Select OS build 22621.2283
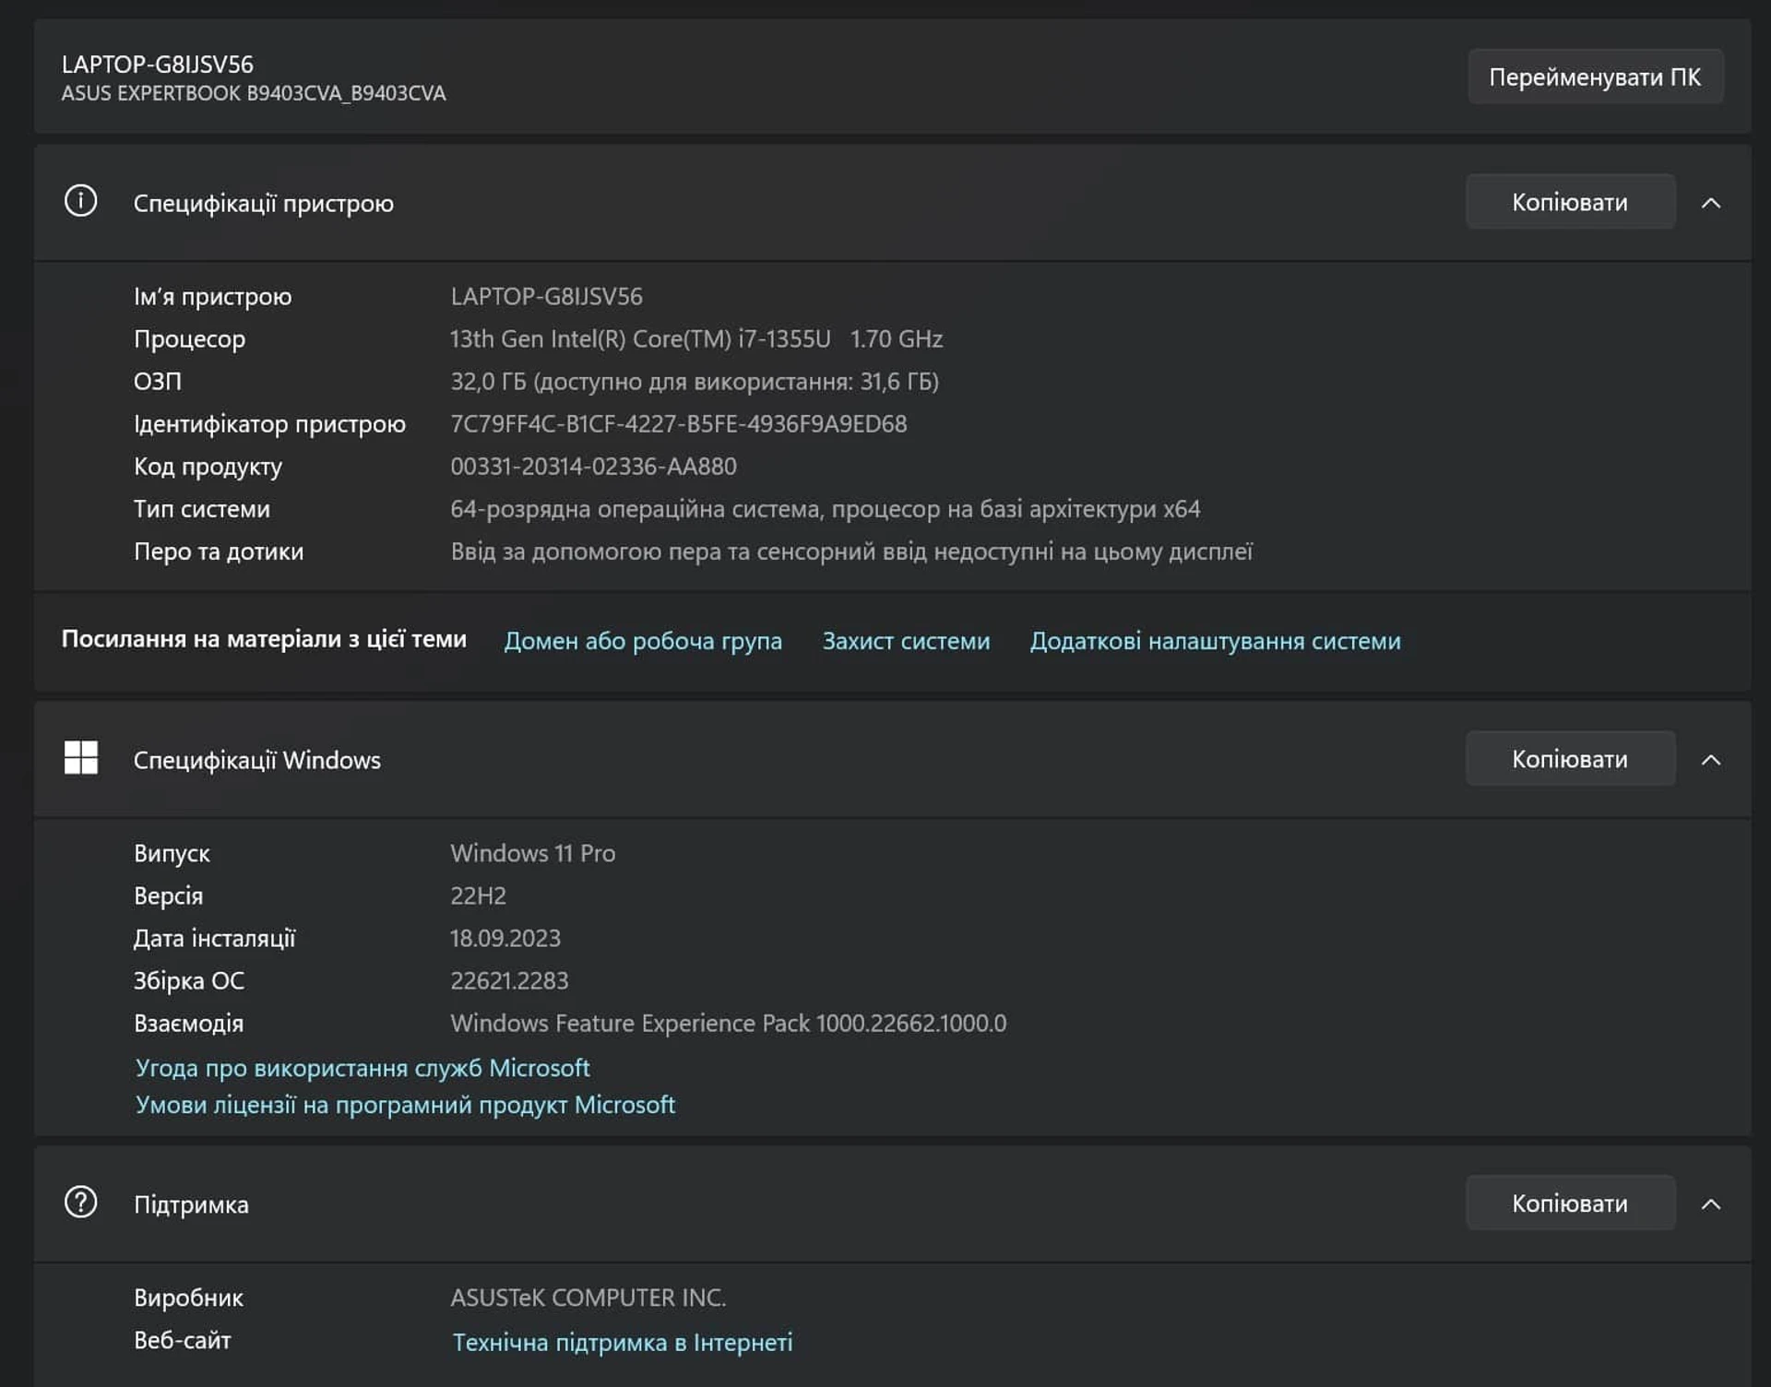 tap(509, 980)
